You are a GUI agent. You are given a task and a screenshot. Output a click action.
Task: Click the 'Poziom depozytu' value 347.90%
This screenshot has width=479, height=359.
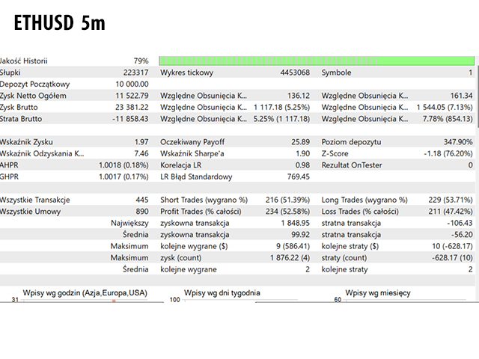tap(458, 142)
